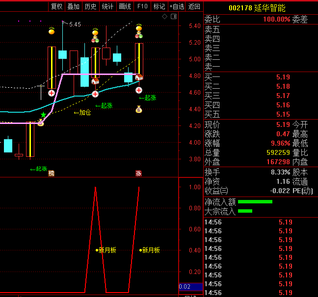
Task: Open the 历史 history view
Action: click(x=90, y=6)
